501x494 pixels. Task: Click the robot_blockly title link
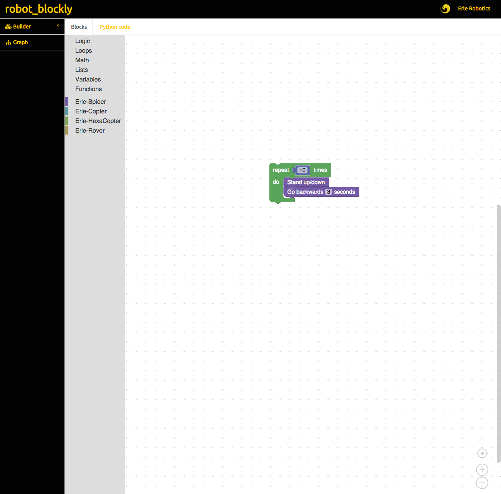[x=39, y=9]
